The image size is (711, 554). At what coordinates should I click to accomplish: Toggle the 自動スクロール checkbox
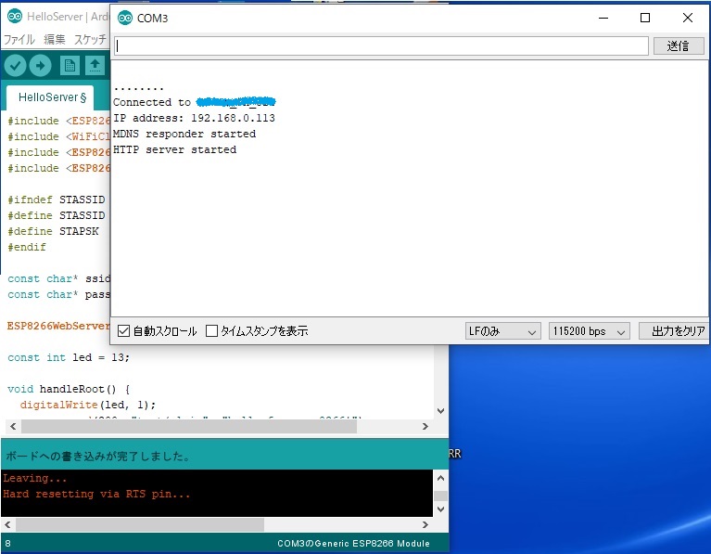tap(123, 330)
